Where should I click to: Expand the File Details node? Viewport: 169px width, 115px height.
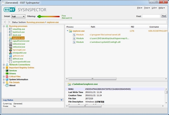4,82
